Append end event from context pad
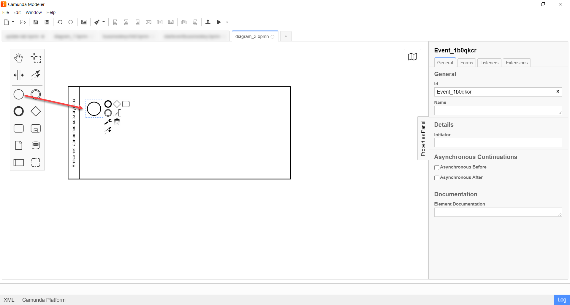Viewport: 570px width, 305px height. pos(108,104)
